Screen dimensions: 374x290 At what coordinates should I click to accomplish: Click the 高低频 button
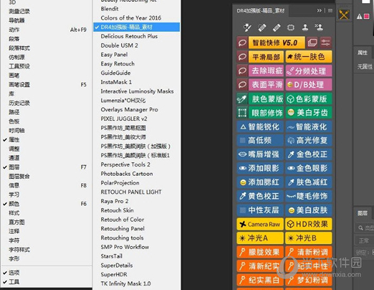(x=260, y=140)
